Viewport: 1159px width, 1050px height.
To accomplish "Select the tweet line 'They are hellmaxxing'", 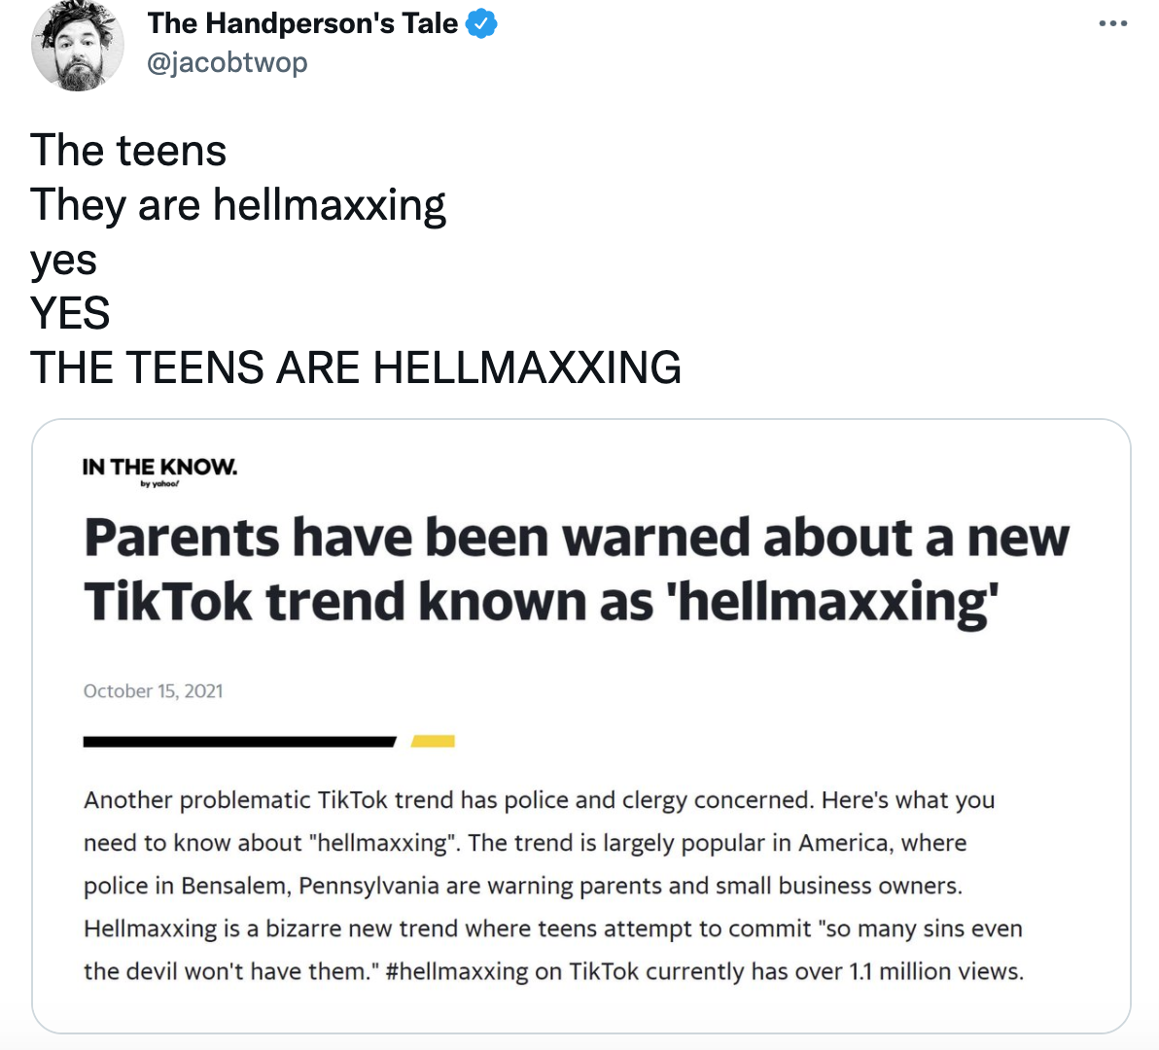I will coord(238,205).
